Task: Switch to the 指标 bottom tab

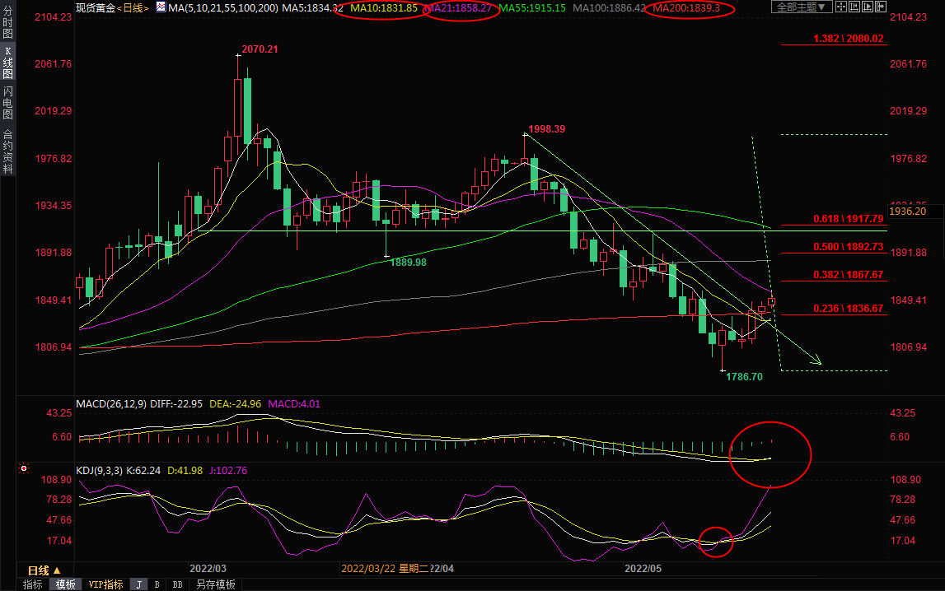Action: pos(32,584)
